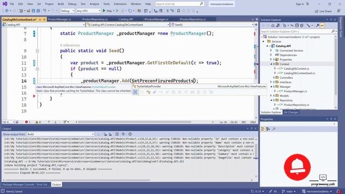This screenshot has width=345, height=194.
Task: Open the Home icon in Solution Explorer
Action: coord(273,26)
